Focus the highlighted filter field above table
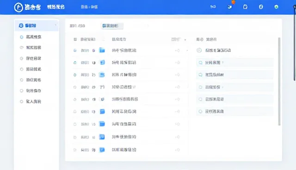The image size is (296, 170). click(x=112, y=26)
